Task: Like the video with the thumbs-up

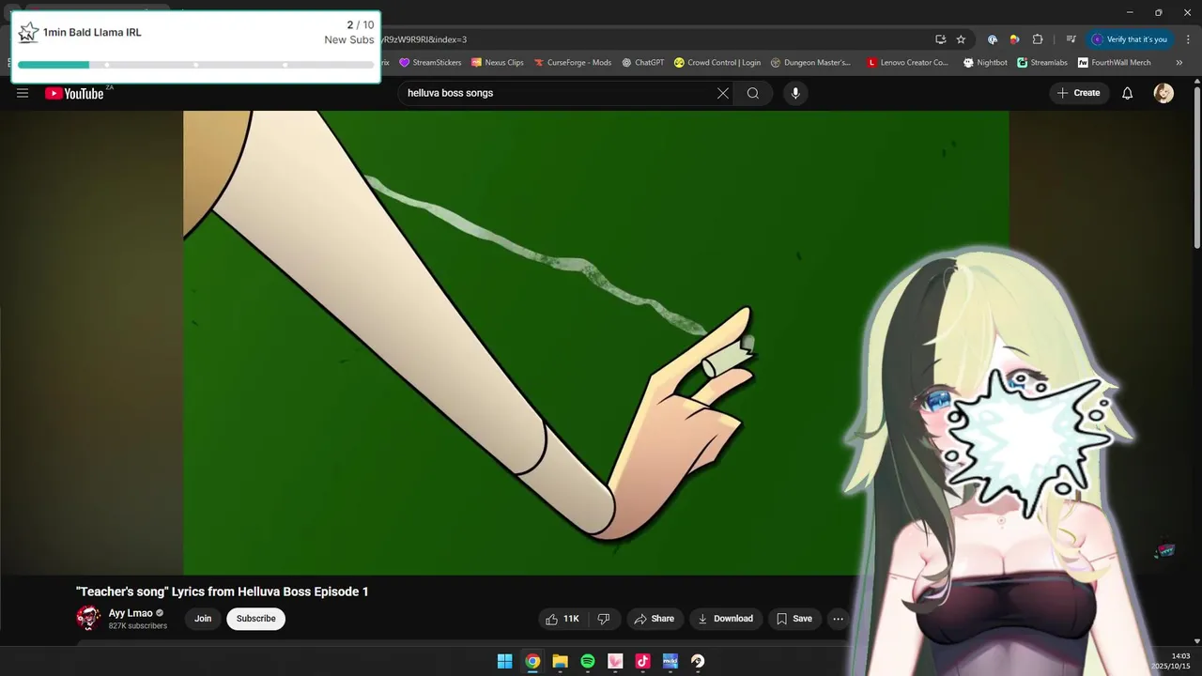Action: (x=563, y=619)
